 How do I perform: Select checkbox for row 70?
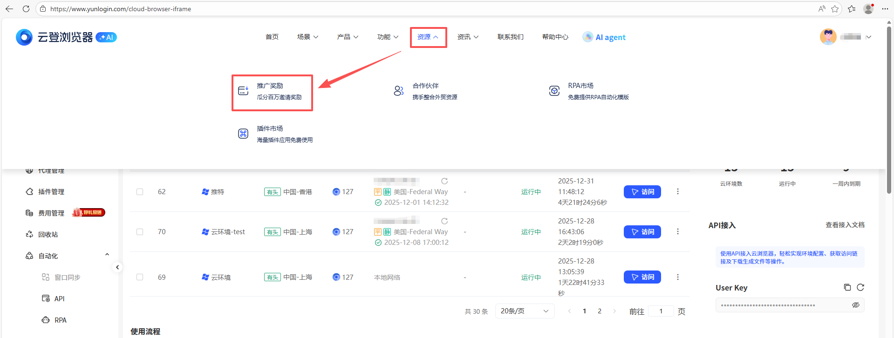click(x=140, y=232)
